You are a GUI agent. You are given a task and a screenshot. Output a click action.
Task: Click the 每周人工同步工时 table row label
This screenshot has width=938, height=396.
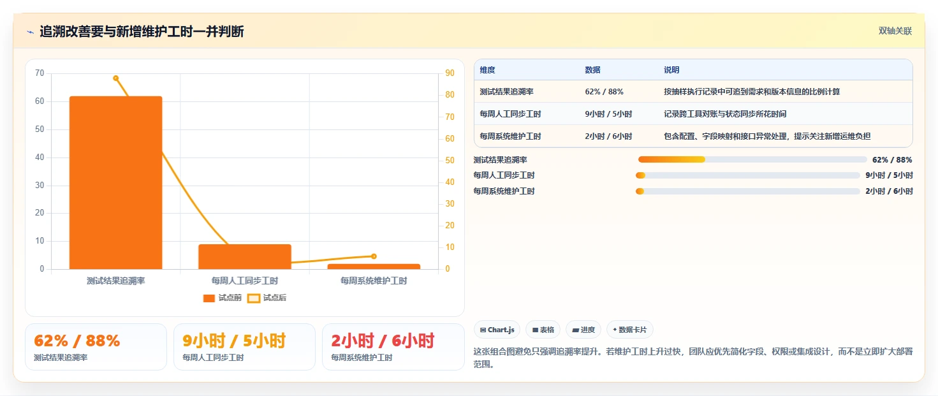[510, 114]
